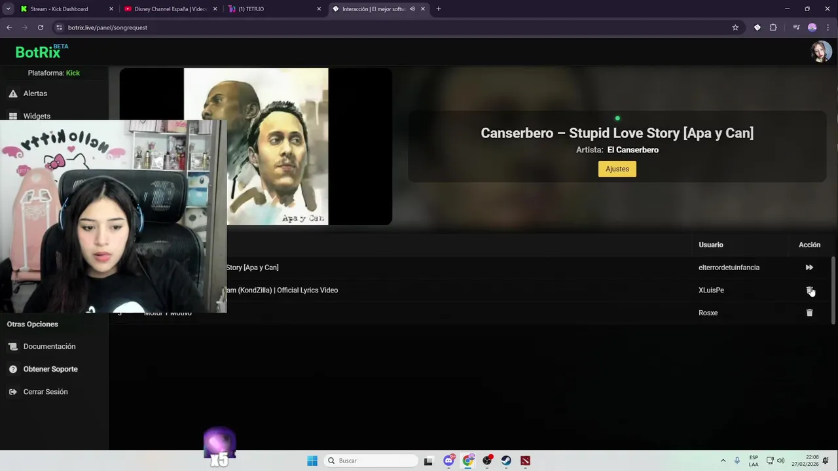Image resolution: width=838 pixels, height=471 pixels.
Task: Click the Obtener Soporte help icon
Action: click(12, 369)
